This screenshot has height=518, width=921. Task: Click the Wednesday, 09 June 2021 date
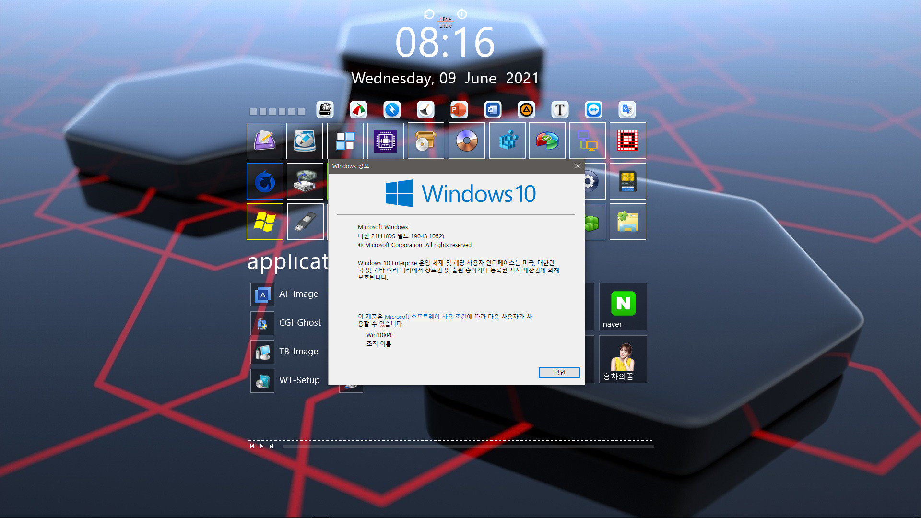click(x=445, y=78)
